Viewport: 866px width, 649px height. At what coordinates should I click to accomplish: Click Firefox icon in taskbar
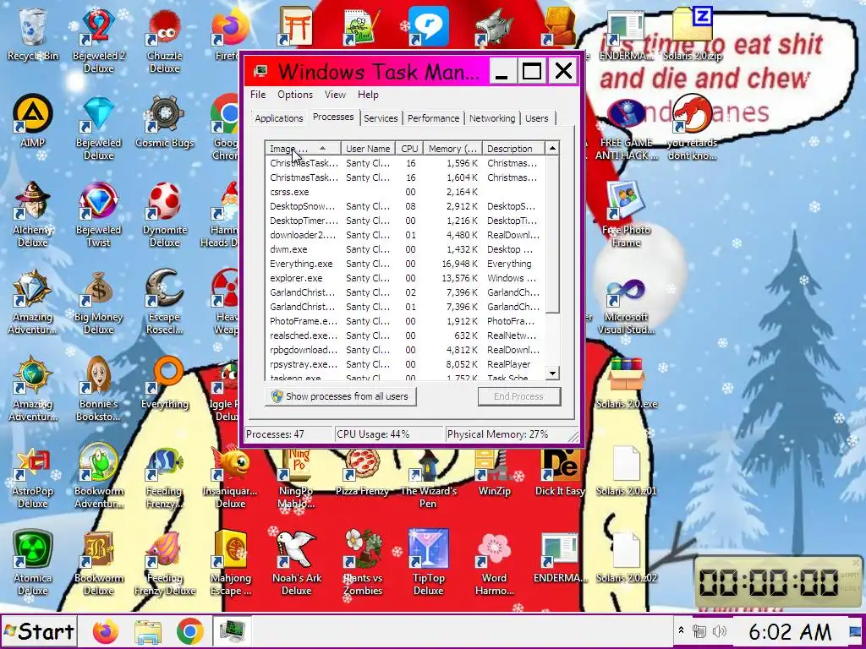105,631
